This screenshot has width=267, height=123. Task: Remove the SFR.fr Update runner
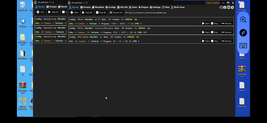tap(227, 41)
